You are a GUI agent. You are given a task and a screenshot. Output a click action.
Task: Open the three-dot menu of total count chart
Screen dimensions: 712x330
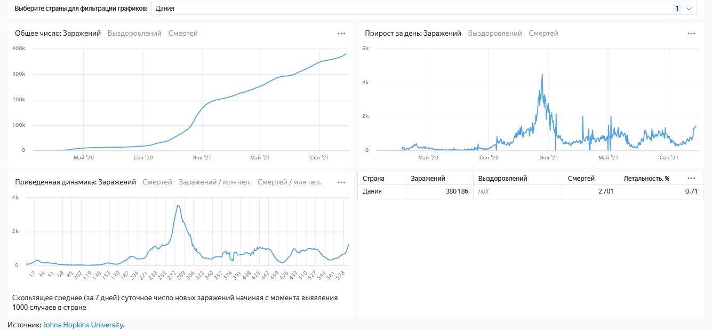(341, 34)
